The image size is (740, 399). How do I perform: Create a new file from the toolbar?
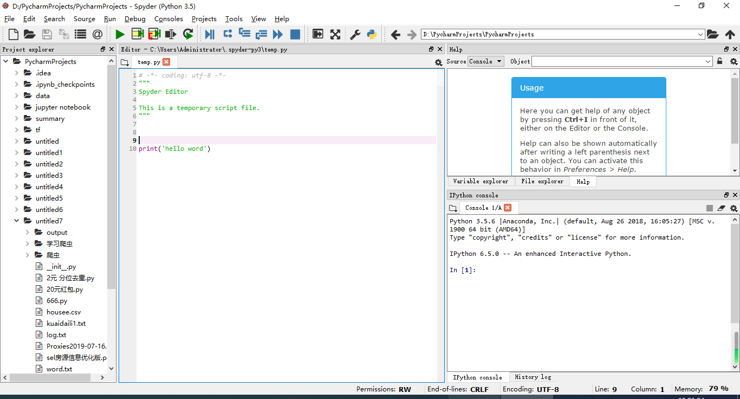pos(14,34)
